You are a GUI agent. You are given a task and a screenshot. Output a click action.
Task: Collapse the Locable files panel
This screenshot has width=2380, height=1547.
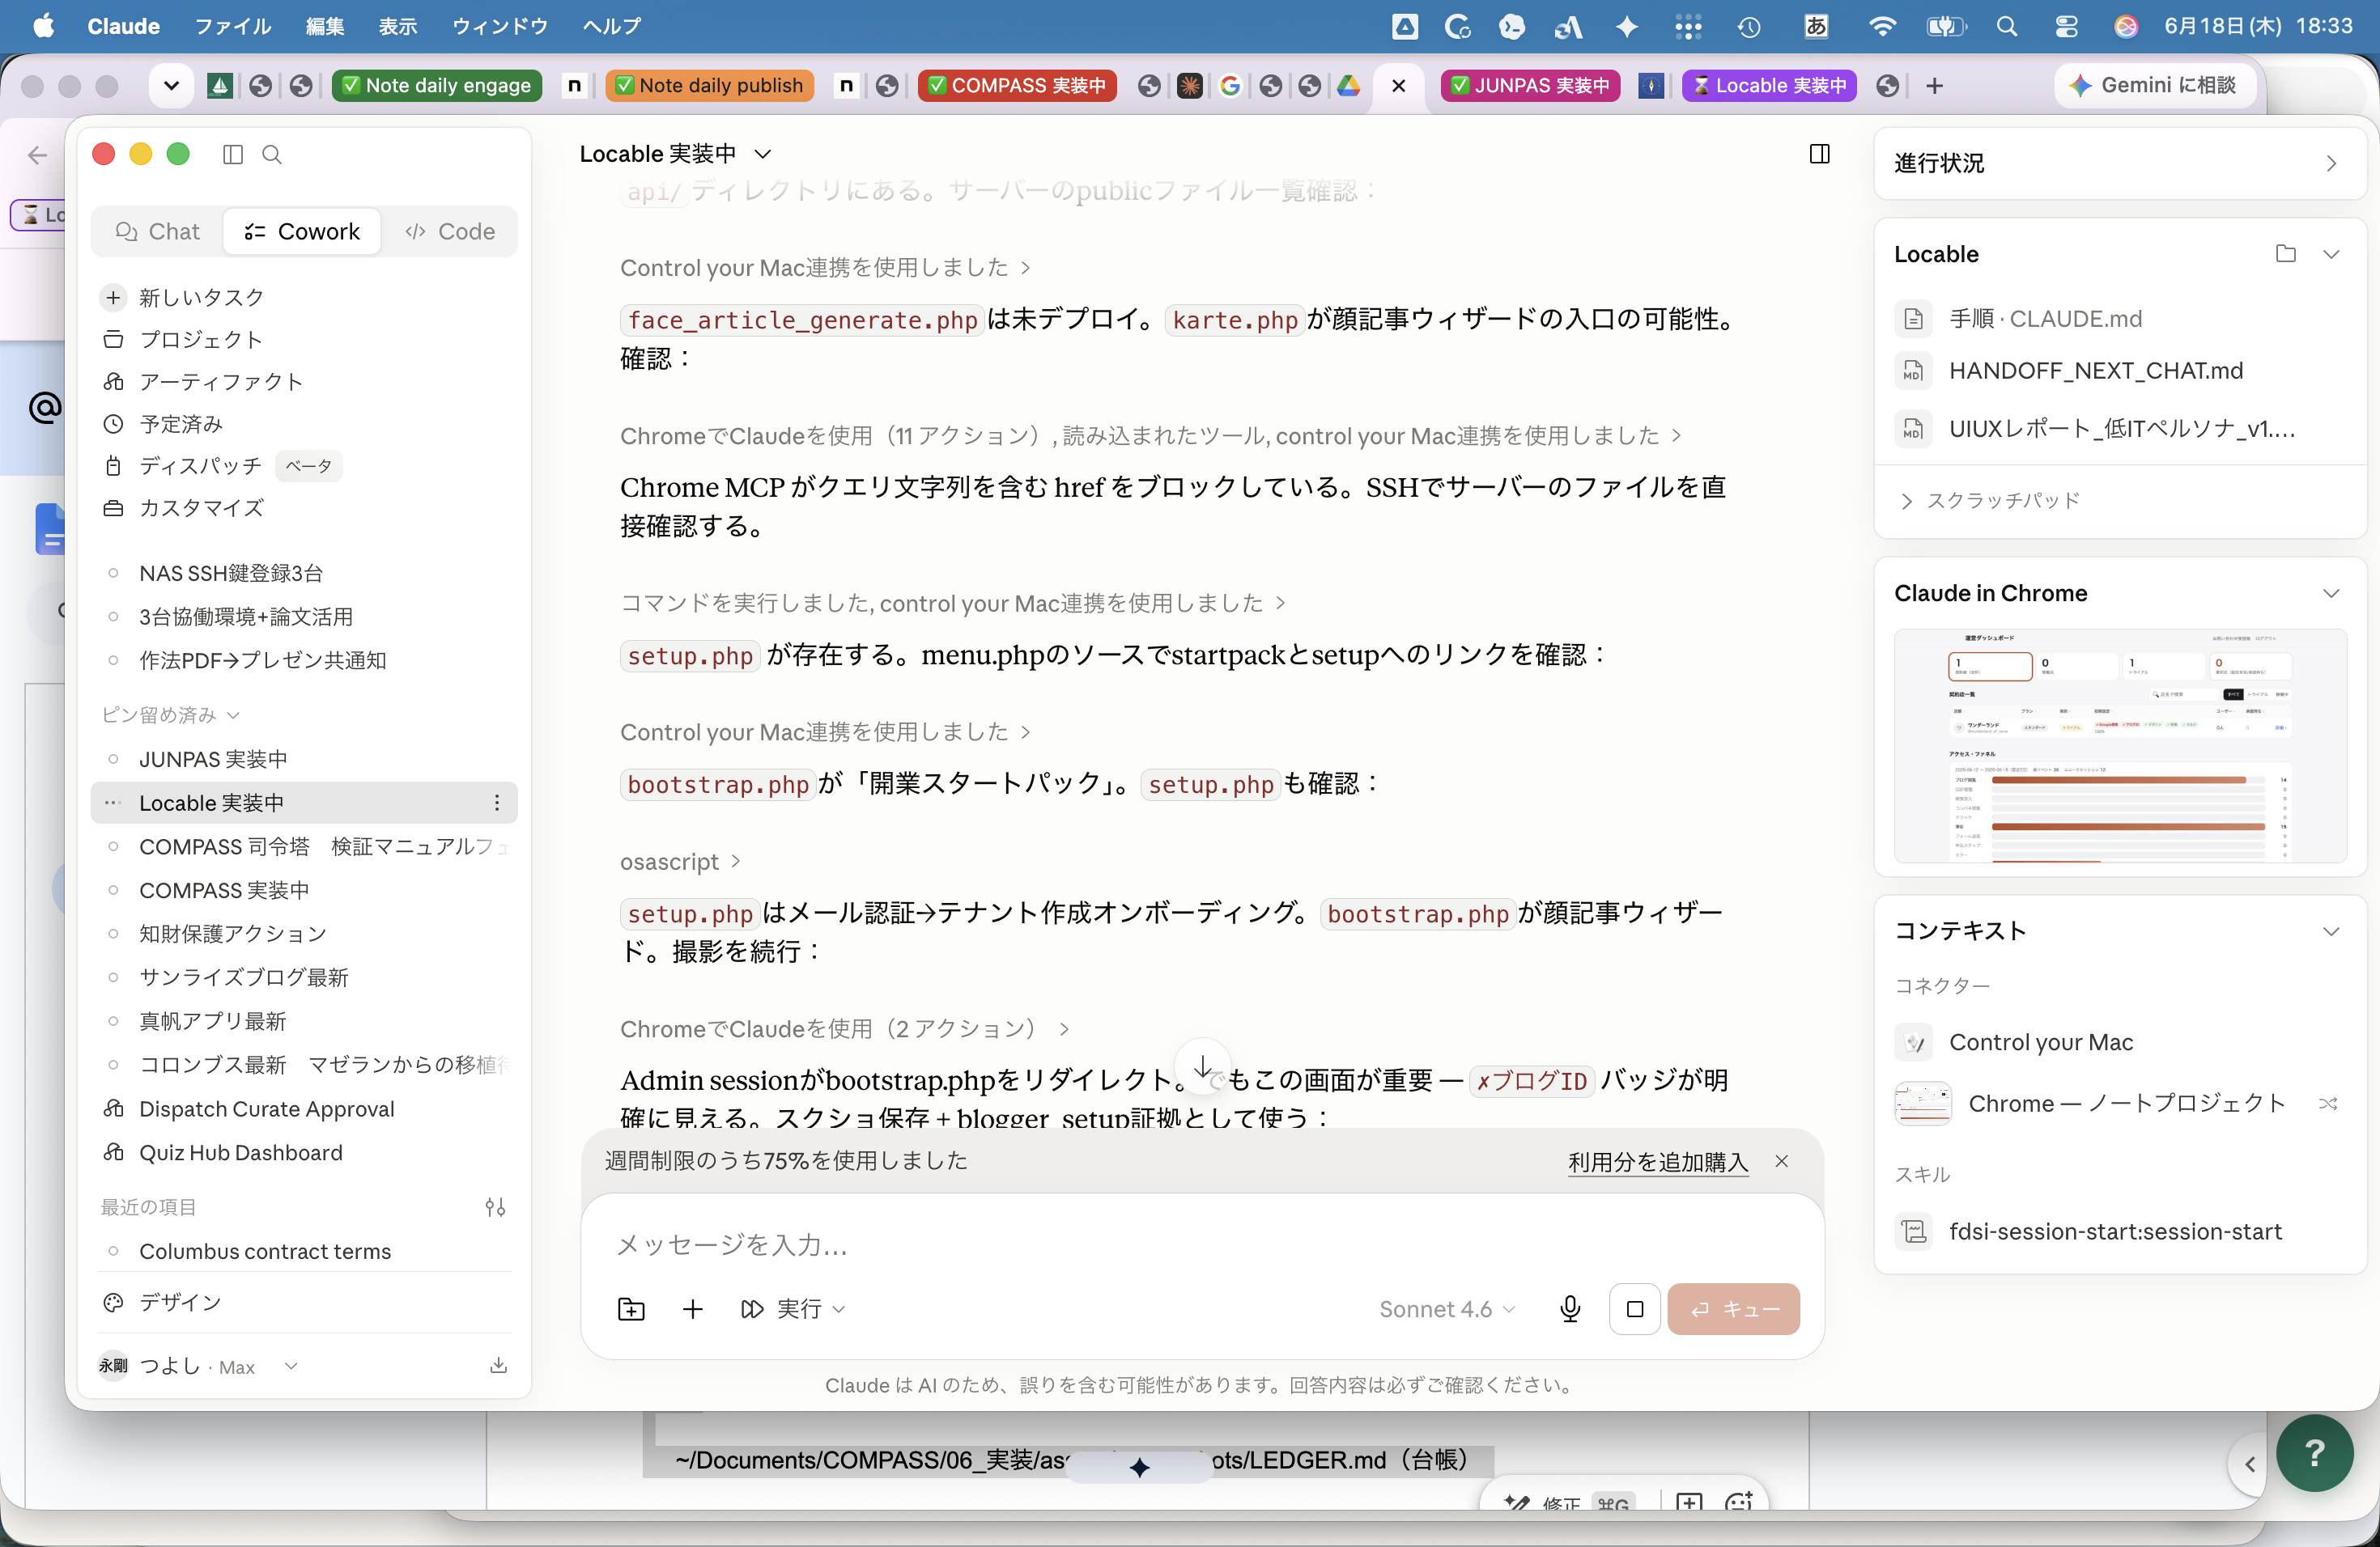(2331, 254)
